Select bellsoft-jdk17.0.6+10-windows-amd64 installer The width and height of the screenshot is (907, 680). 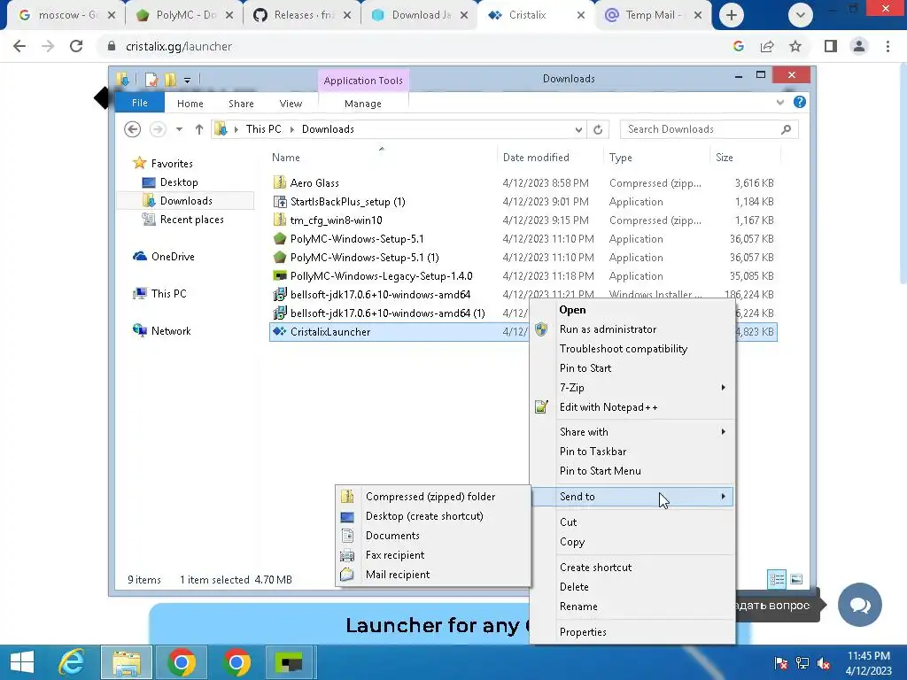pyautogui.click(x=380, y=294)
